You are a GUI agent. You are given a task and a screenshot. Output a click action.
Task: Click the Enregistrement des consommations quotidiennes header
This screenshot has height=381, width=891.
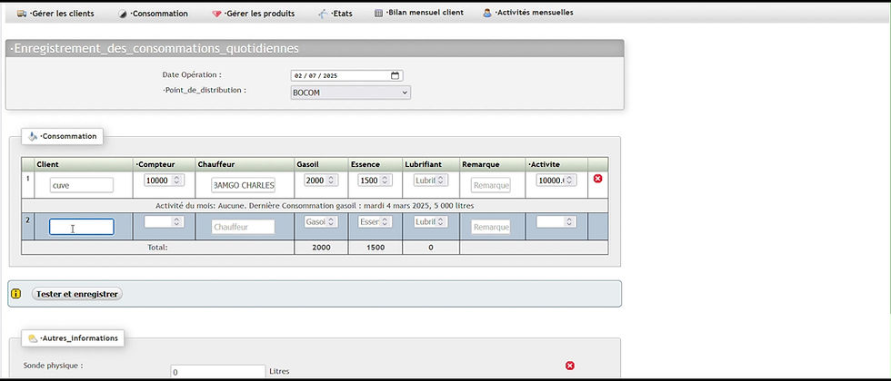click(315, 48)
